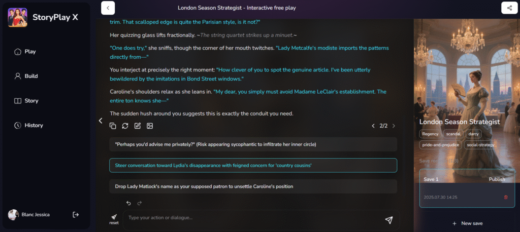Edit the story response
The image size is (520, 232).
137,126
